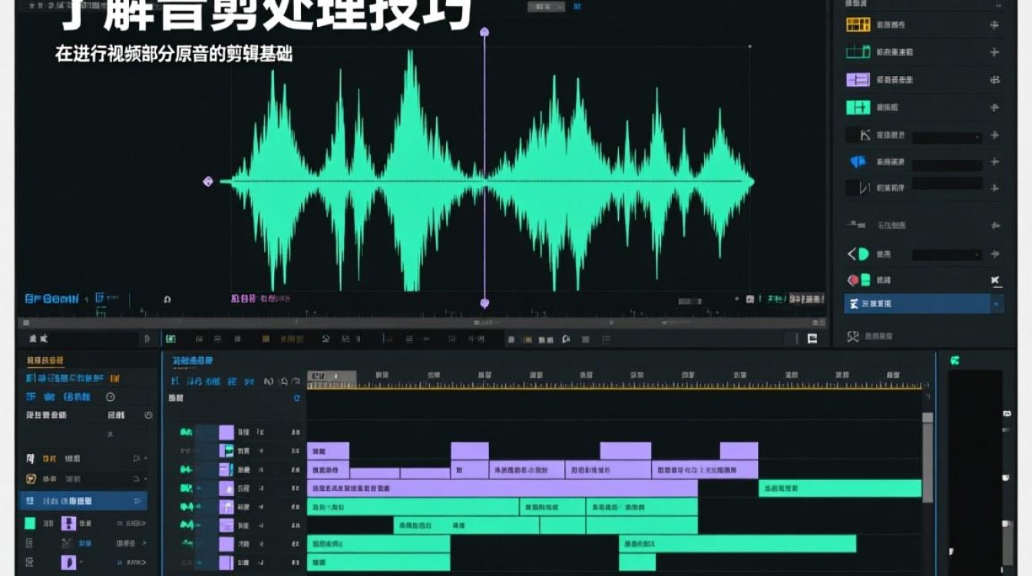The height and width of the screenshot is (576, 1032).
Task: Select the green waveform icon on the first track
Action: point(186,432)
